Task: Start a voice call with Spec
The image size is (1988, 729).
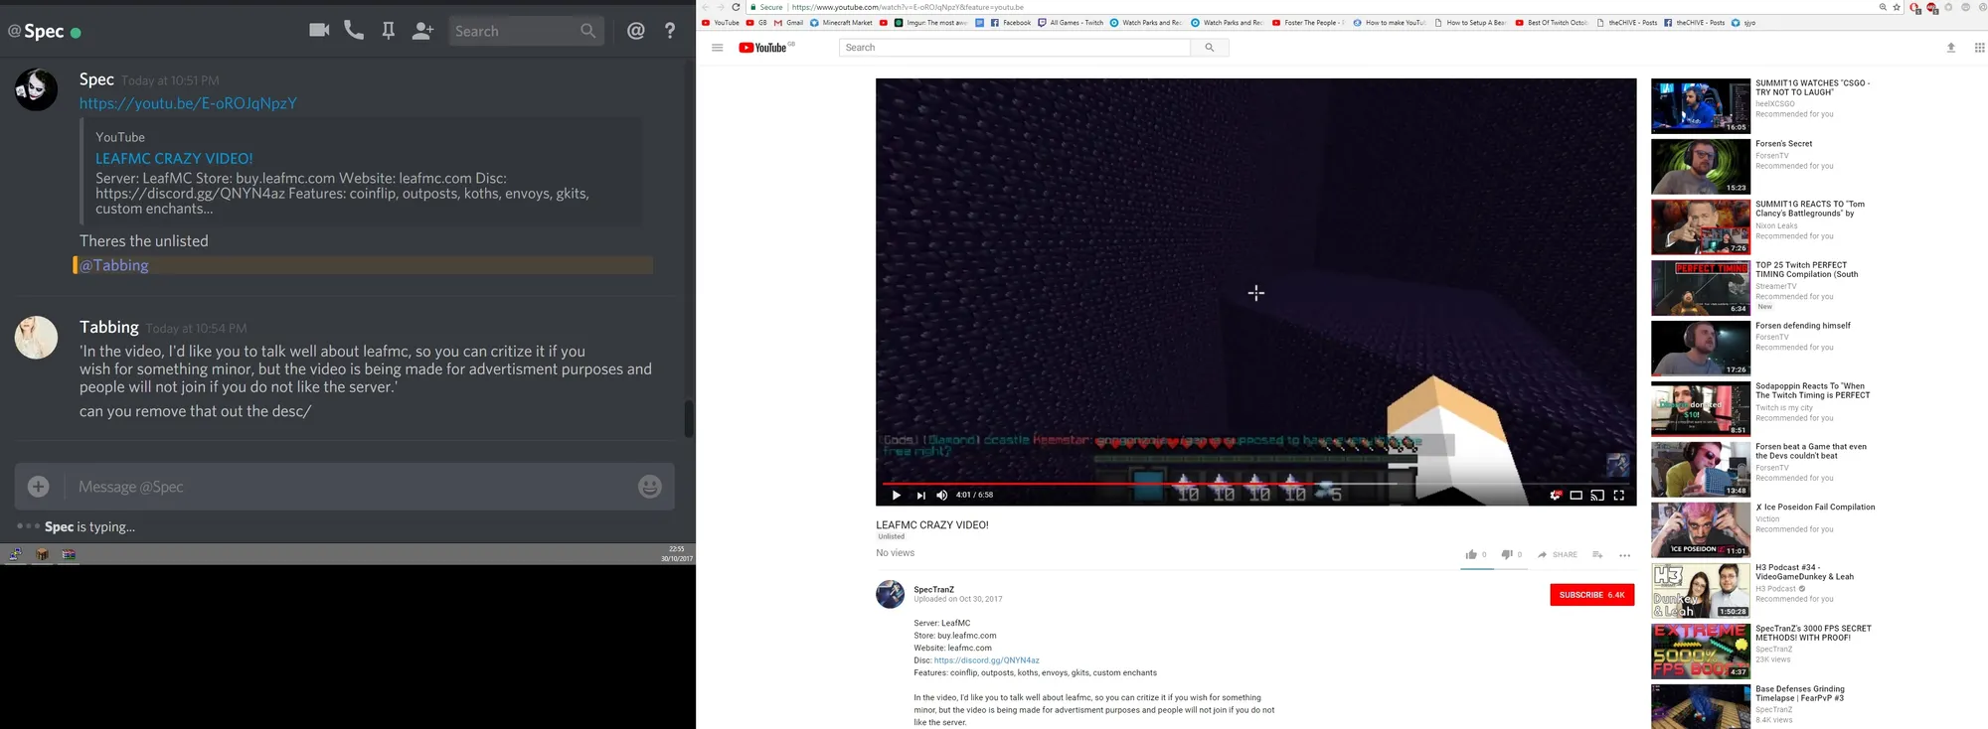Action: (x=354, y=30)
